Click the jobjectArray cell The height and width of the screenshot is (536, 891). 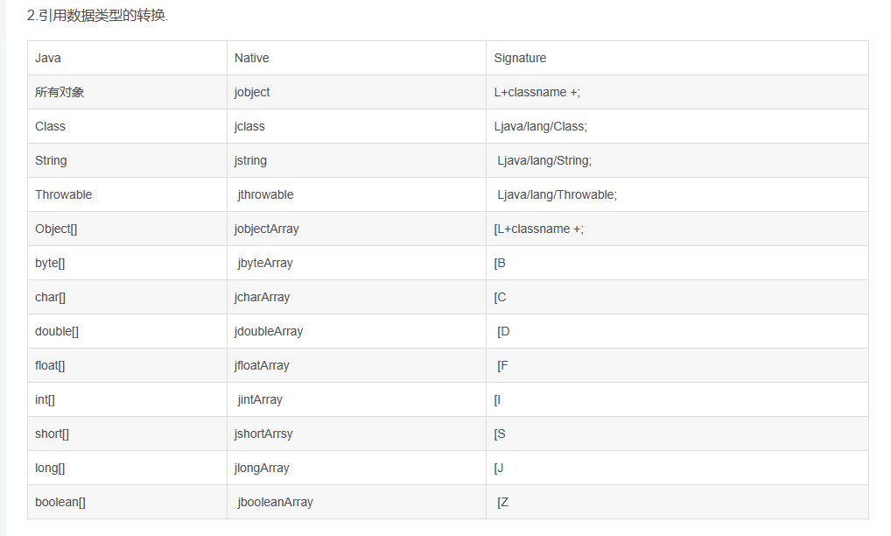(x=267, y=229)
